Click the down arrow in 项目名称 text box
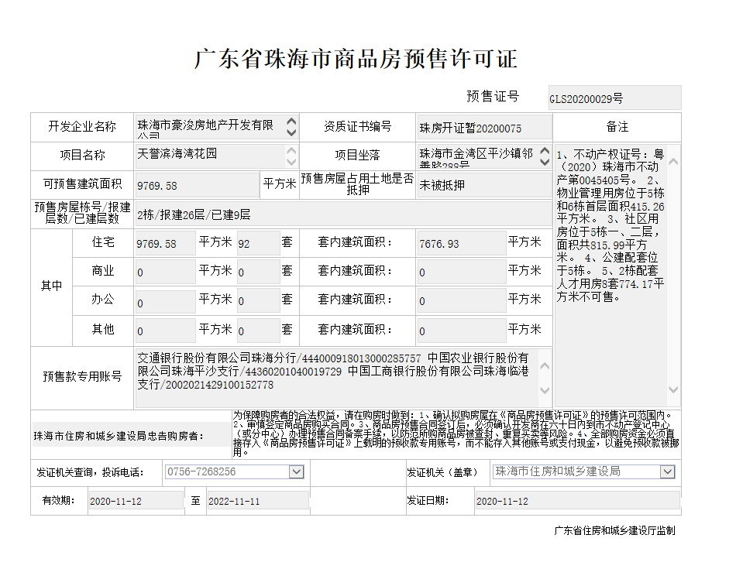Viewport: 736px width, 569px height. coord(291,160)
